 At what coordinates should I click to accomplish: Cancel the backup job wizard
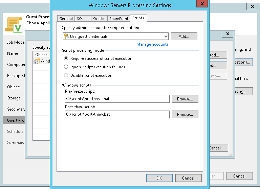pyautogui.click(x=240, y=176)
